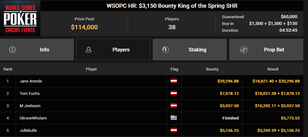Screen dimensions: 308x137
Task: Open the Prop Bet tab
Action: point(266,50)
